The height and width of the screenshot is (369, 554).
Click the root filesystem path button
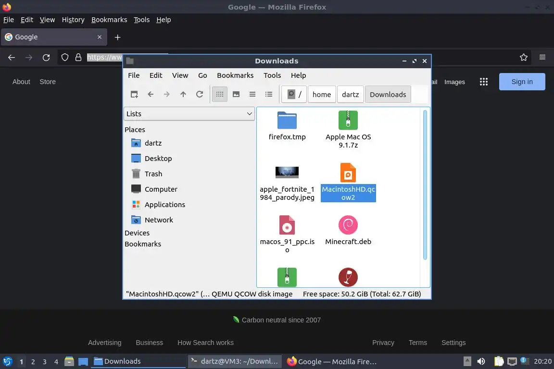coord(294,94)
